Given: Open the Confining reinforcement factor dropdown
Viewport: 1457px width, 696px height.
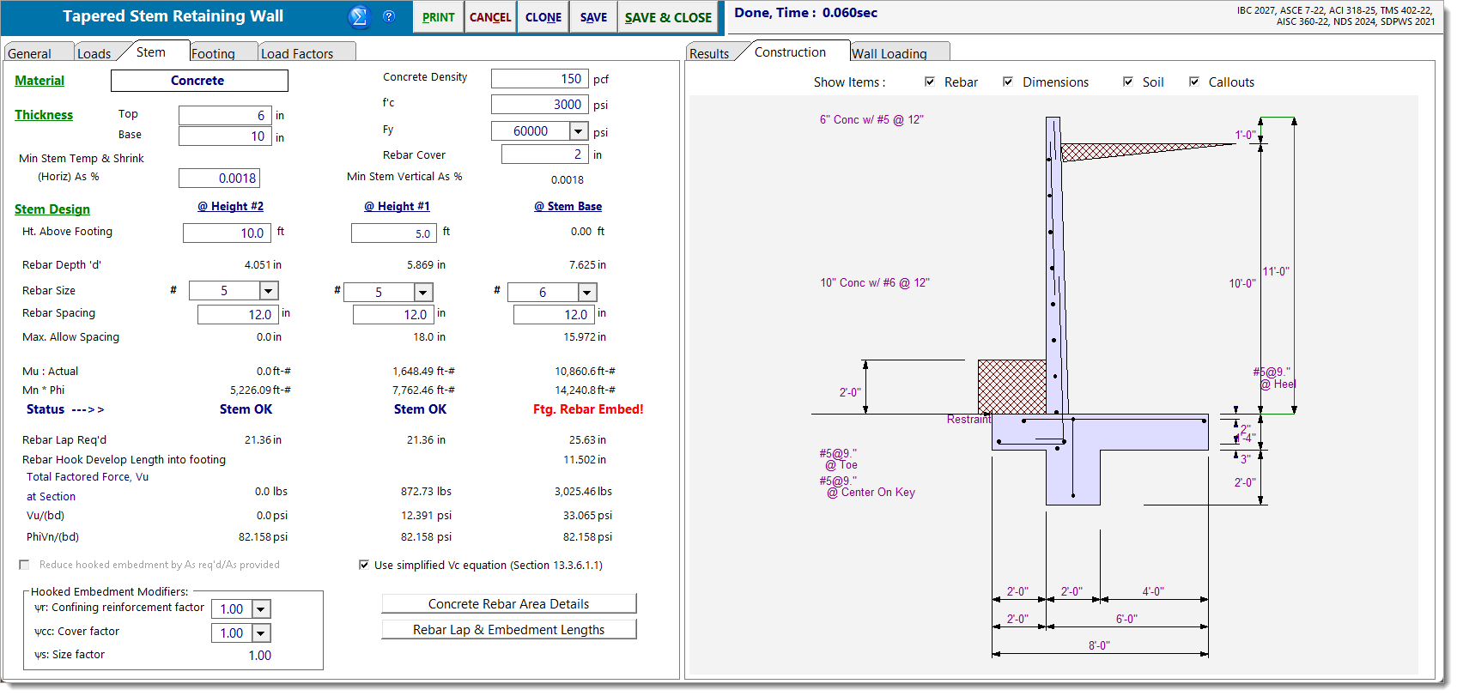Looking at the screenshot, I should point(262,609).
